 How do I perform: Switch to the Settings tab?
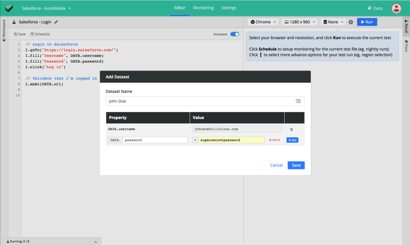coord(229,8)
